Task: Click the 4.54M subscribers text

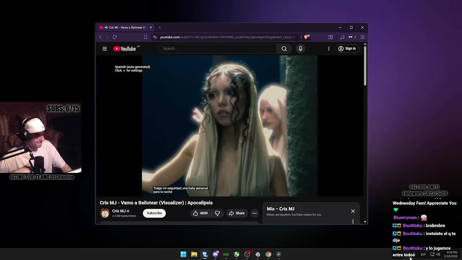Action: pyautogui.click(x=124, y=216)
